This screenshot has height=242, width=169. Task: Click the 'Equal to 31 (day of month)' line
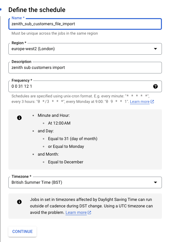tap(73, 139)
